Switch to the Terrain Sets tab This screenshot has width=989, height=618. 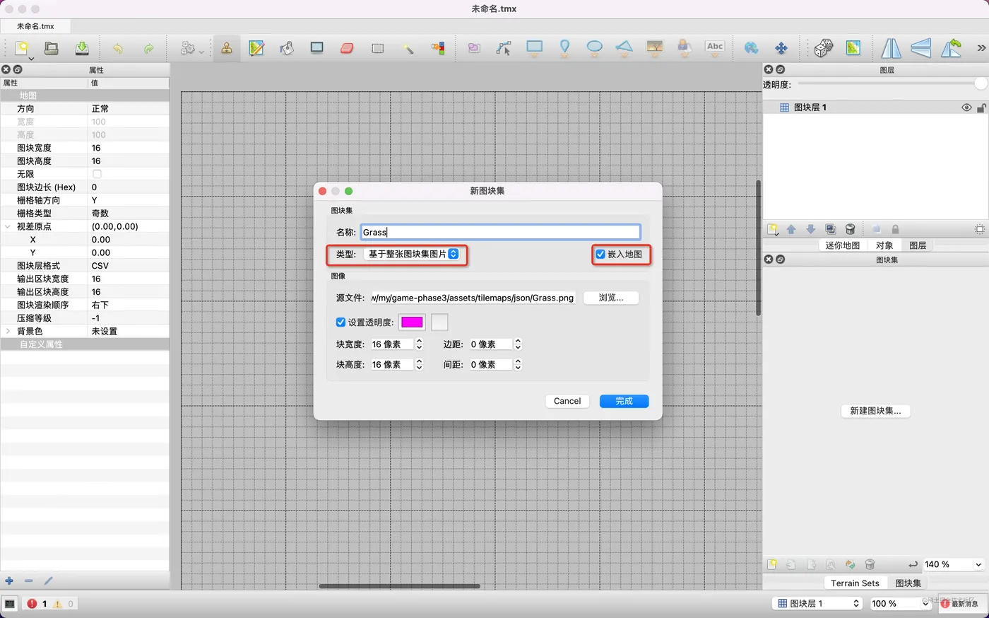coord(855,583)
